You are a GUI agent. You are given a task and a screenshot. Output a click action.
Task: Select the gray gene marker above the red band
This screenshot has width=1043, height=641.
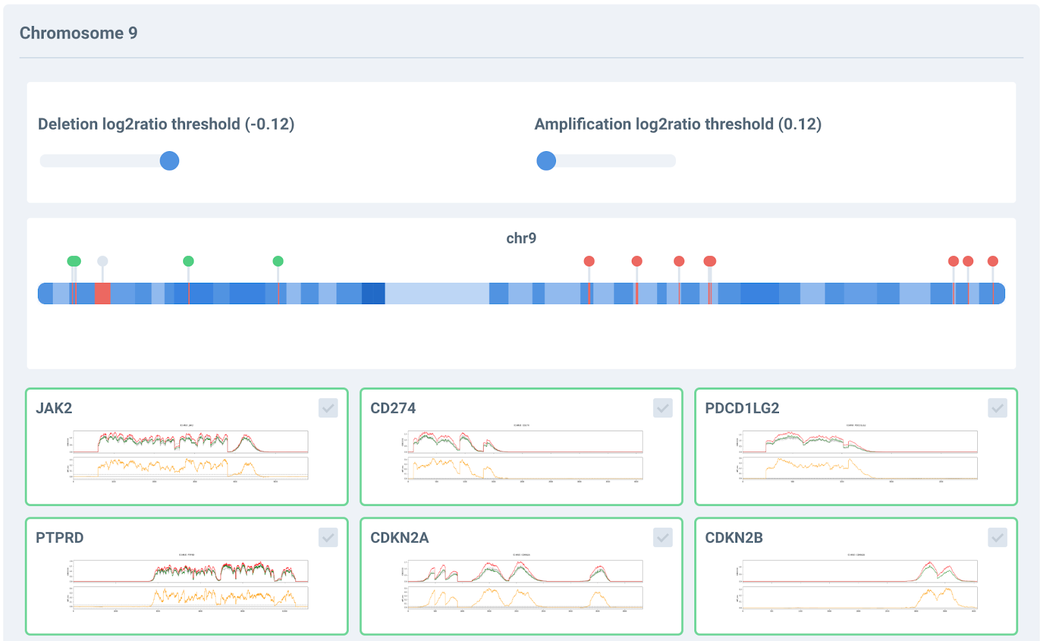coord(102,261)
